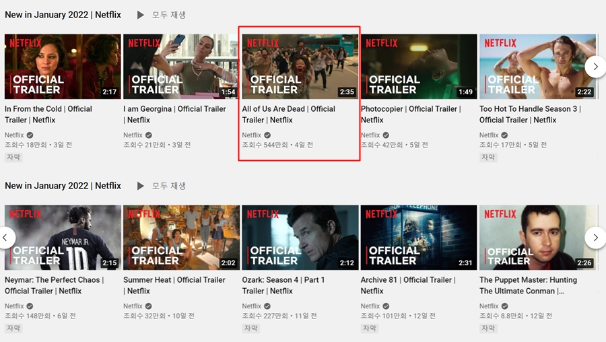Open the second 'New in January 2022 | Netflix' heading

click(63, 186)
